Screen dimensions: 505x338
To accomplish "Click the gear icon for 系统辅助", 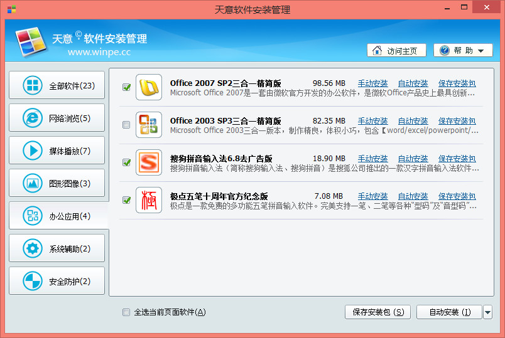I will (x=33, y=248).
